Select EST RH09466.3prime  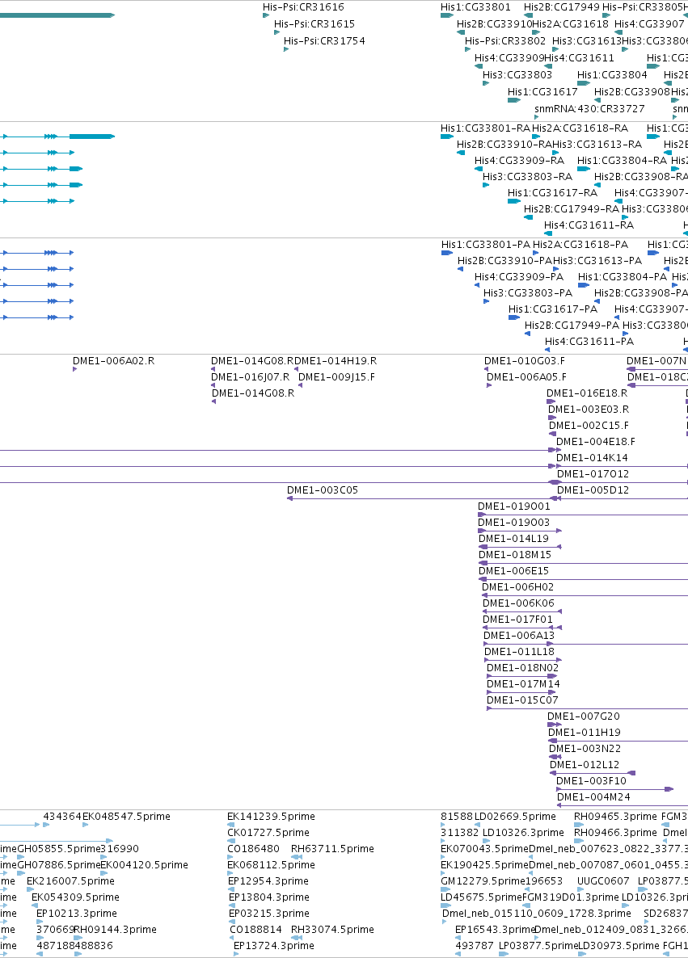(x=615, y=833)
